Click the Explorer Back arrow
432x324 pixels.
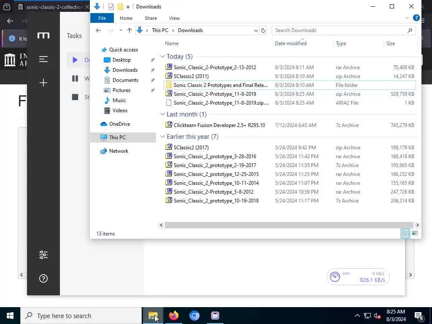tap(98, 30)
